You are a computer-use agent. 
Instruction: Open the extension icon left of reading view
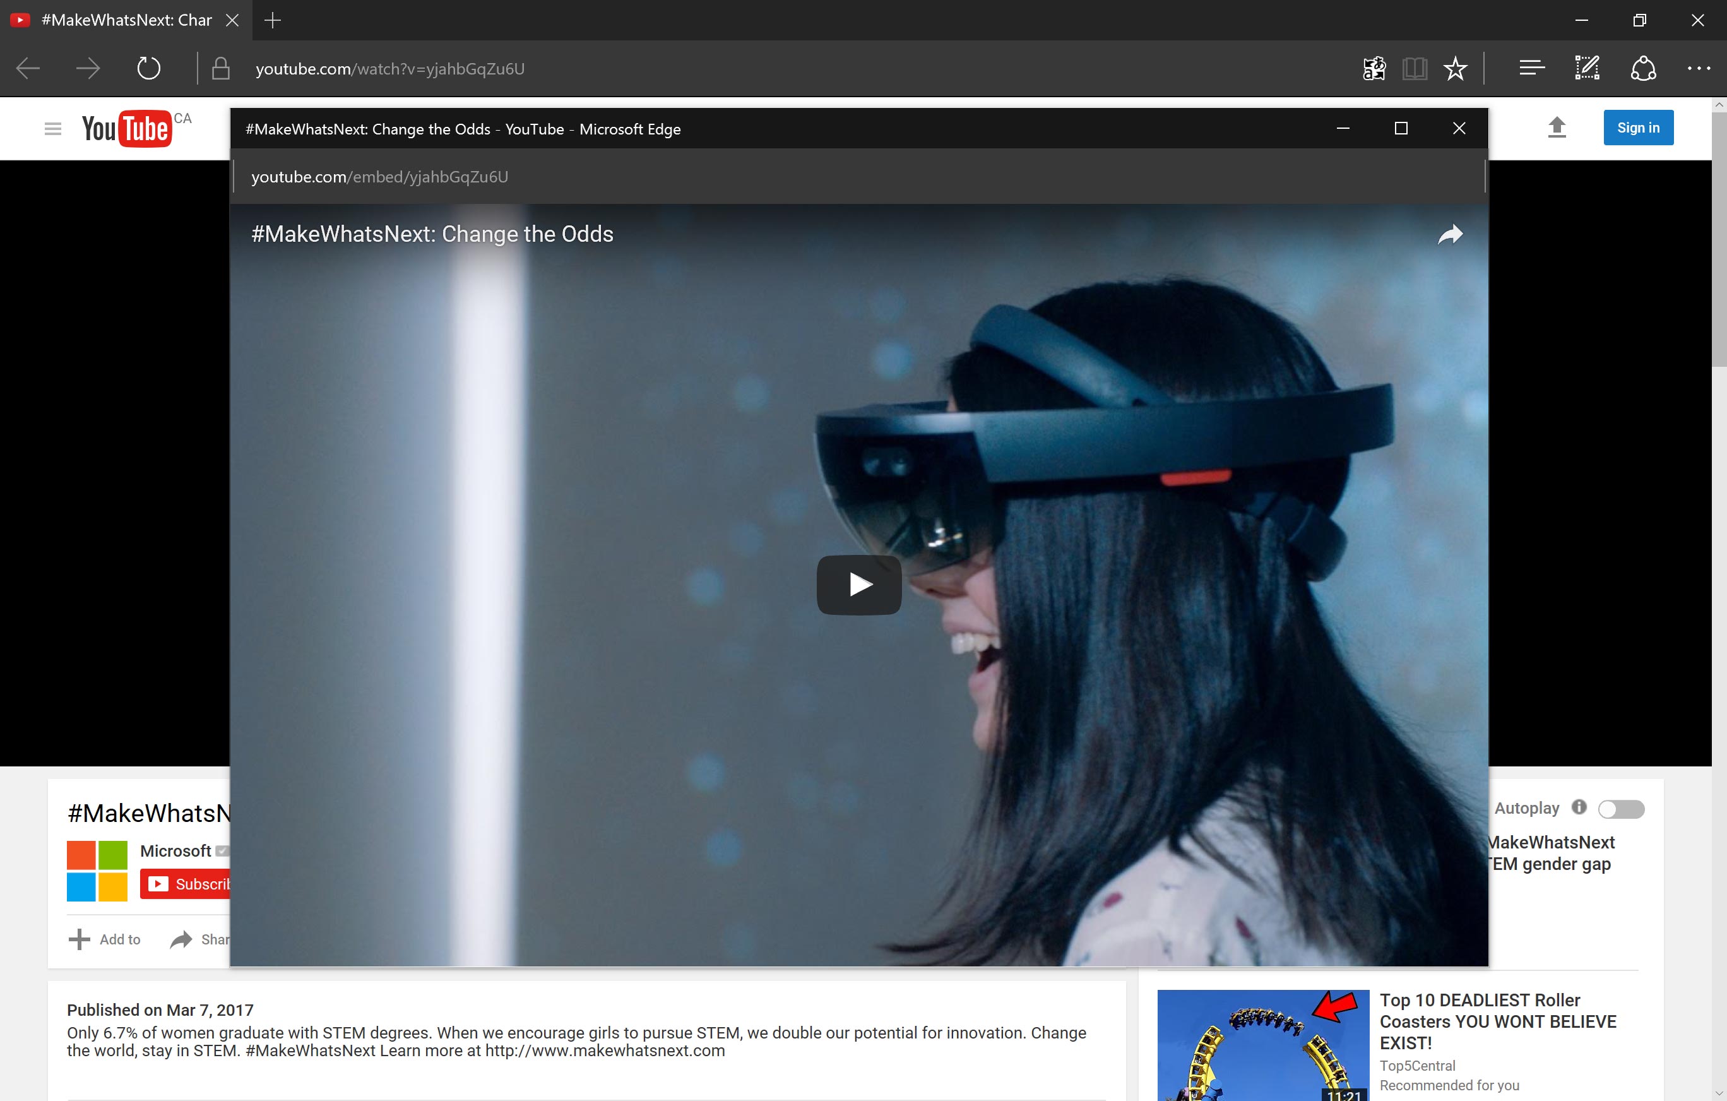[x=1374, y=69]
